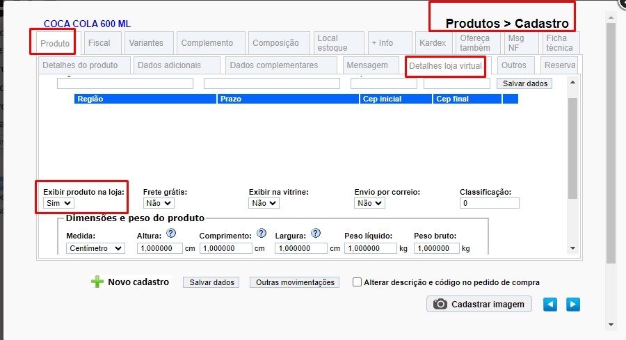
Task: Click the Comprimento help question-mark icon
Action: [262, 234]
